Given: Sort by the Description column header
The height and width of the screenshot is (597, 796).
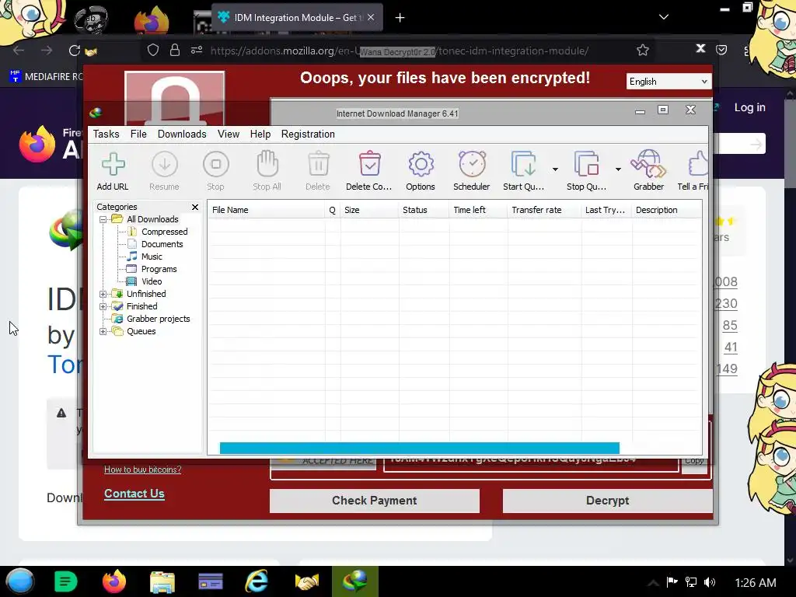Looking at the screenshot, I should click(666, 210).
